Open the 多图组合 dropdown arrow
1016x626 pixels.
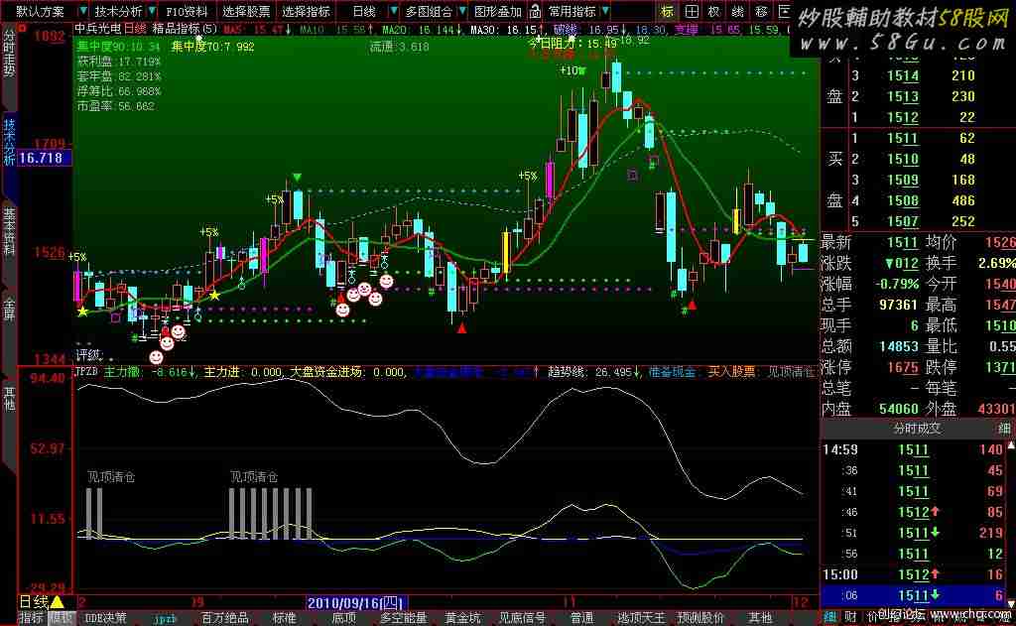pos(462,11)
